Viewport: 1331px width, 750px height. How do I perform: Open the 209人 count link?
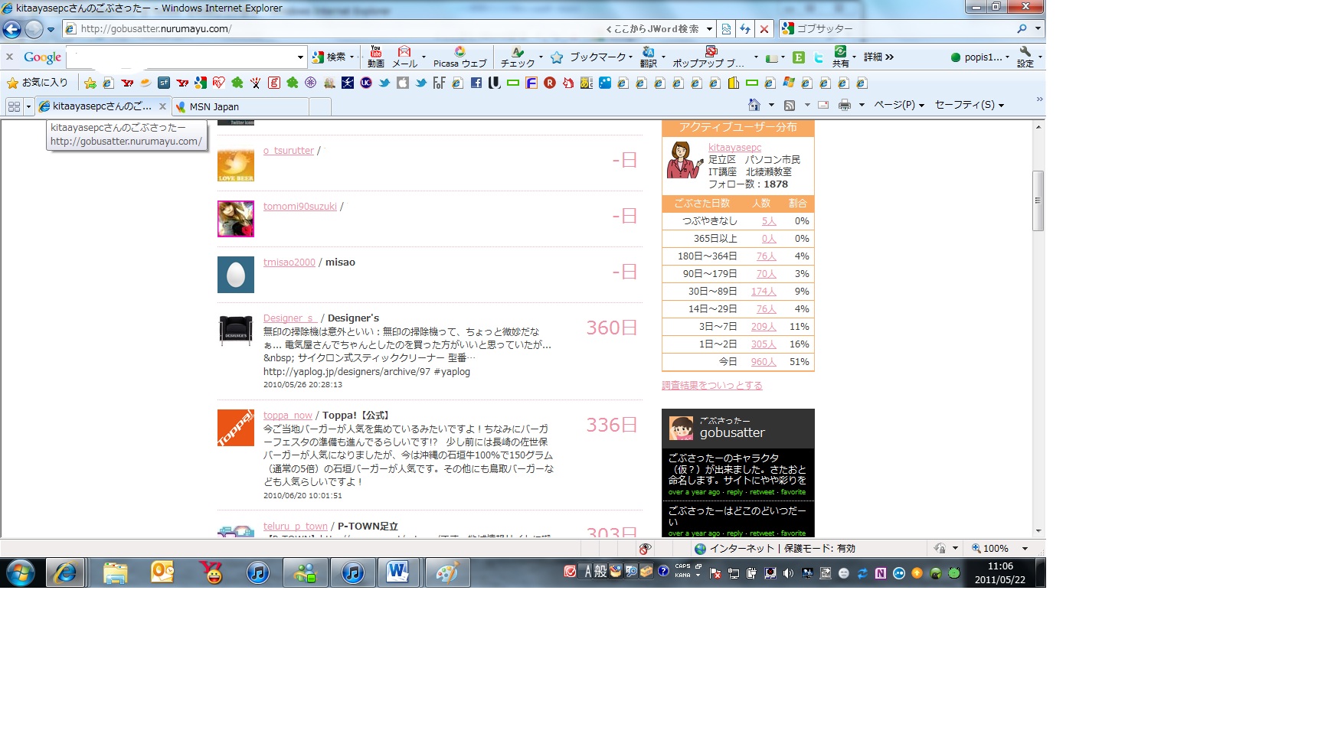tap(764, 327)
